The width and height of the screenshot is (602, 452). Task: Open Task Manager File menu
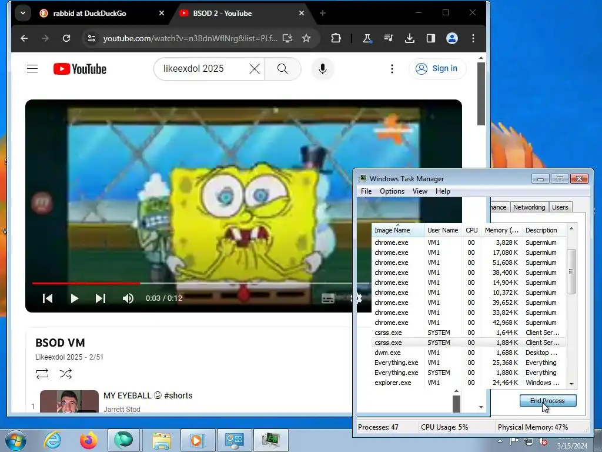[366, 191]
